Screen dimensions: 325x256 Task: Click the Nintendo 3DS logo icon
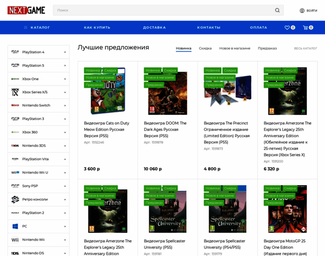pos(15,145)
